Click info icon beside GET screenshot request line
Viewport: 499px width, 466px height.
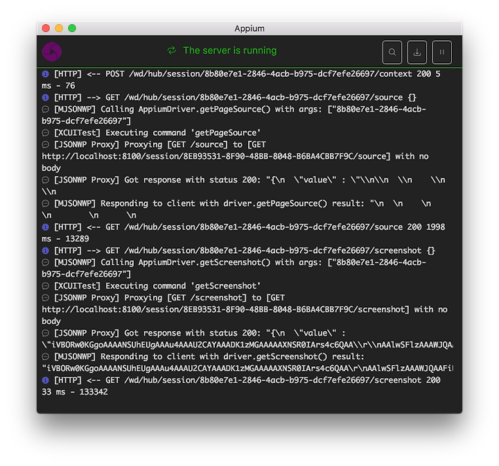[46, 250]
